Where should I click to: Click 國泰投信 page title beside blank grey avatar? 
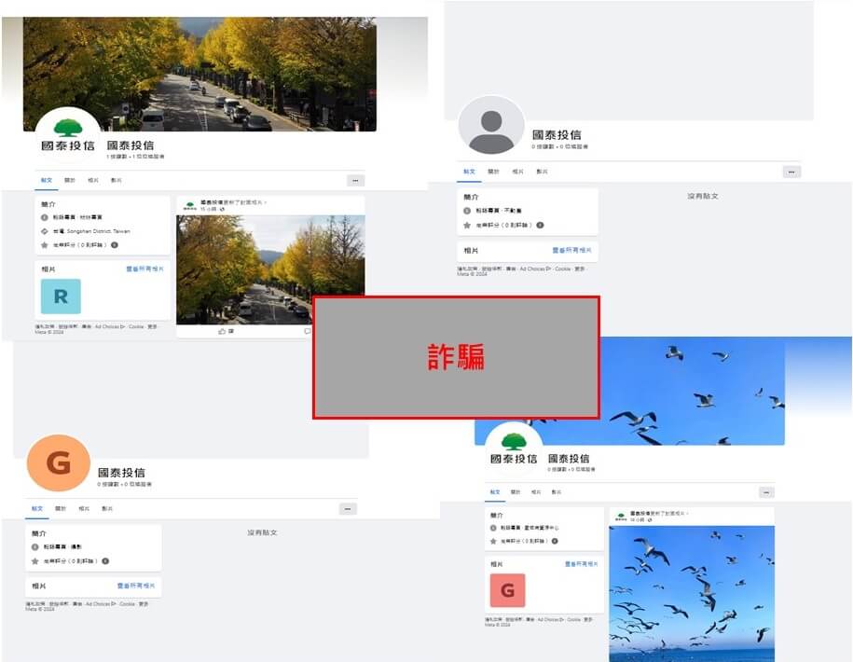tap(557, 134)
